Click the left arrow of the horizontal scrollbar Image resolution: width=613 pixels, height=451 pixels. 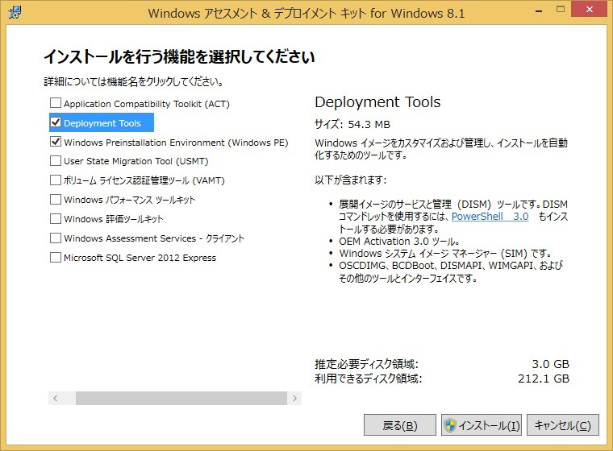55,399
